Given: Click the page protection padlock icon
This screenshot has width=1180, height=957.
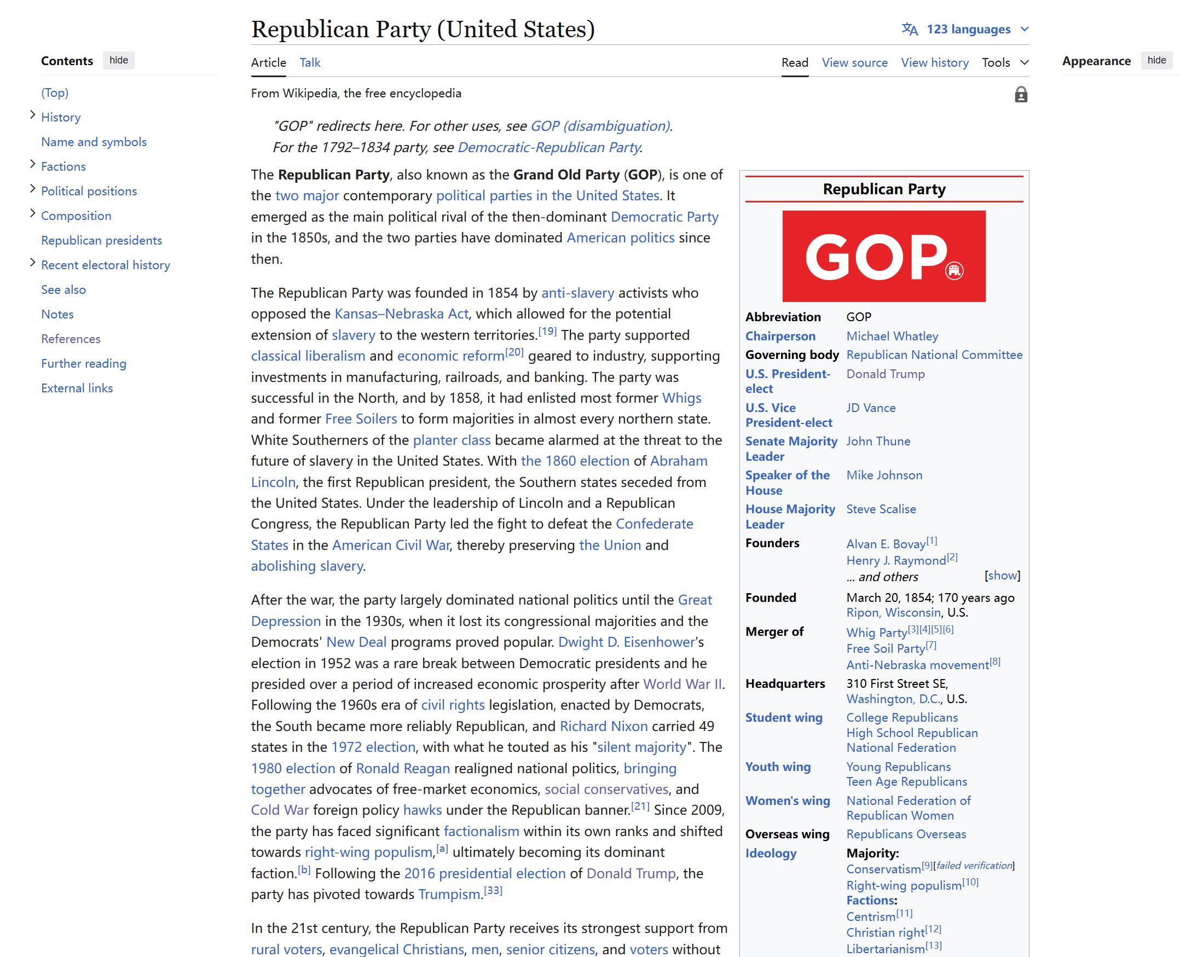Looking at the screenshot, I should tap(1021, 95).
